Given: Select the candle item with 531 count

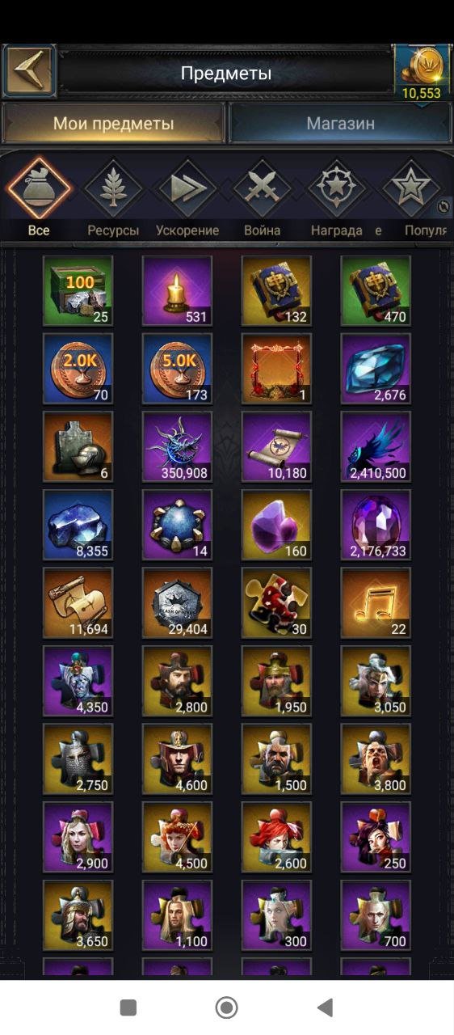Looking at the screenshot, I should tap(177, 290).
